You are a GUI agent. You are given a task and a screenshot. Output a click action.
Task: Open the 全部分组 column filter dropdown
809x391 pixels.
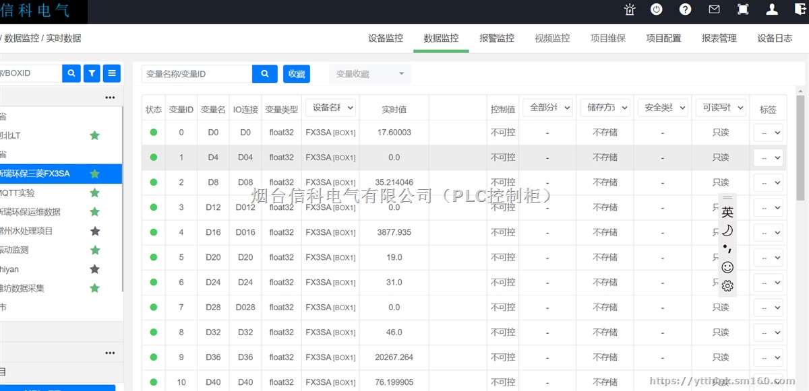tap(547, 108)
